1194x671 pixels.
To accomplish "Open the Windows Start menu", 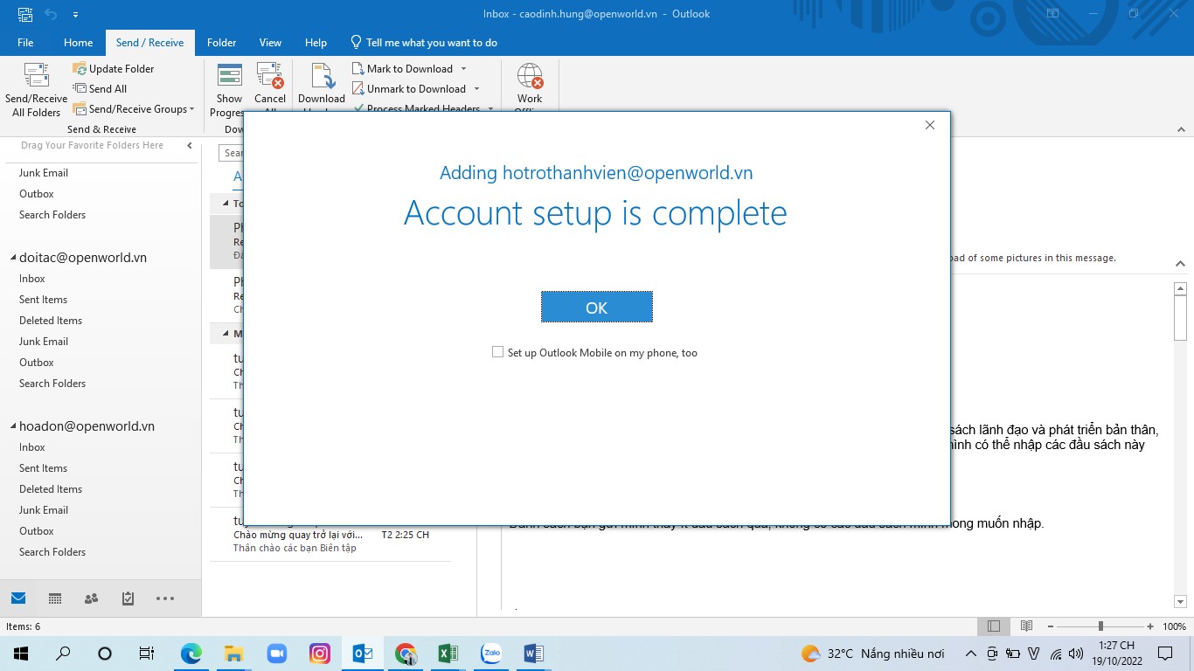I will click(21, 654).
